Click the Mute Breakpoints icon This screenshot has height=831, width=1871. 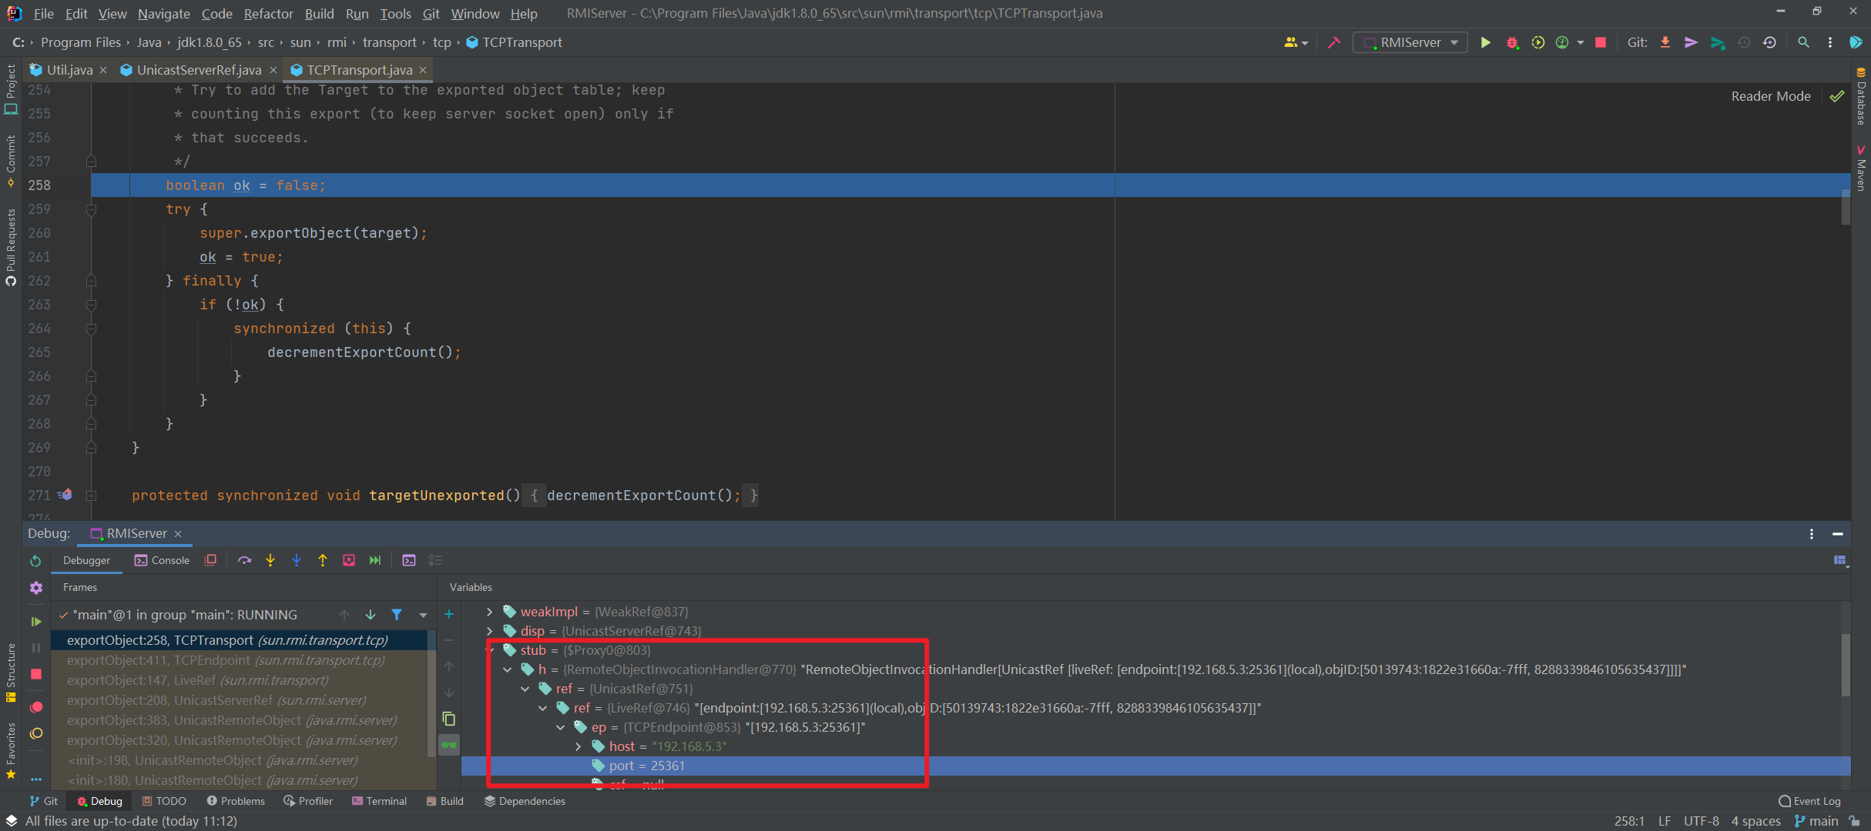[x=36, y=733]
